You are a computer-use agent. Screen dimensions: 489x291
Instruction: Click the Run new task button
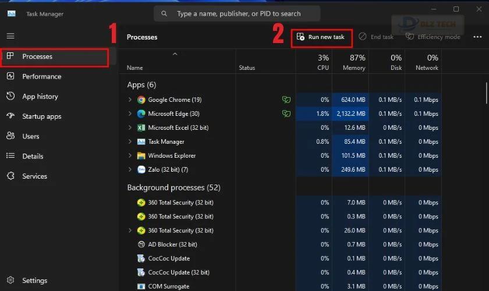pos(321,37)
